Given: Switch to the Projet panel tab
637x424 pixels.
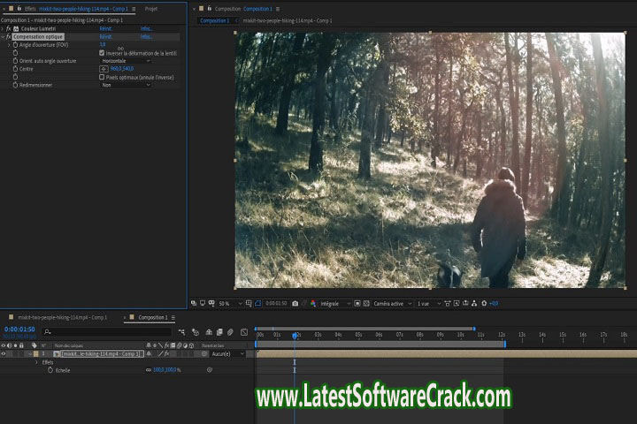Looking at the screenshot, I should pos(152,8).
